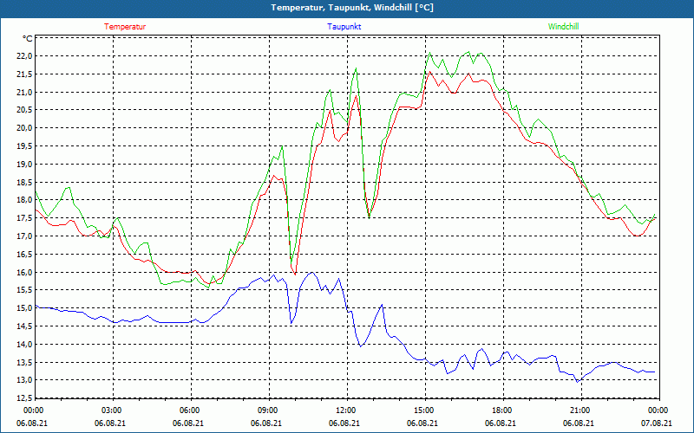Click the '06.08.21' date below '12:00'
The width and height of the screenshot is (694, 433).
click(344, 423)
